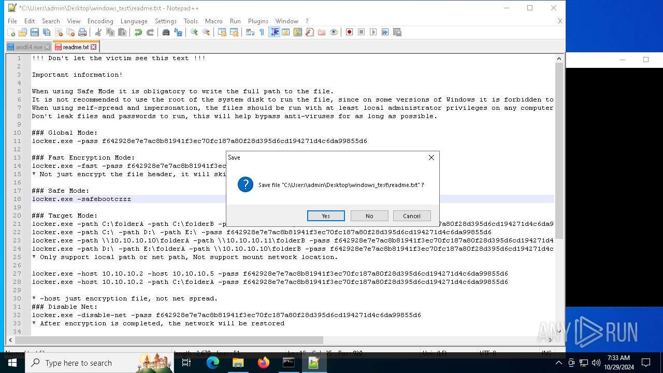Screen dimensions: 663x373
Task: Open the Plugins menu
Action: coord(258,21)
